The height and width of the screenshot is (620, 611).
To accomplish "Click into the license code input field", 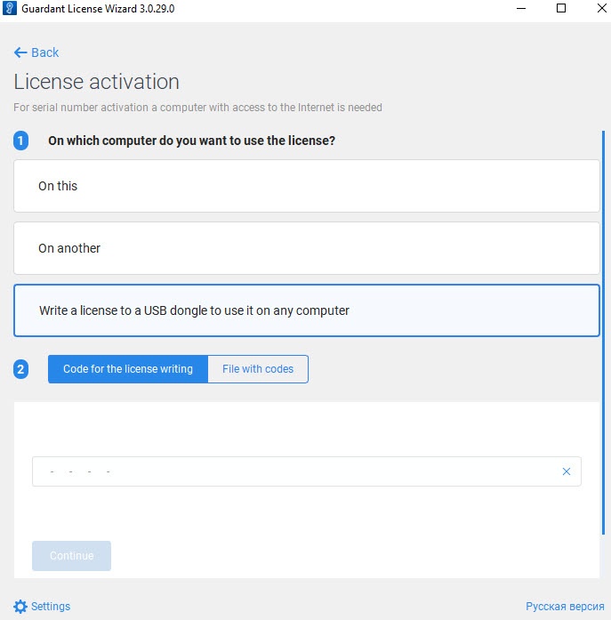I will pos(293,471).
